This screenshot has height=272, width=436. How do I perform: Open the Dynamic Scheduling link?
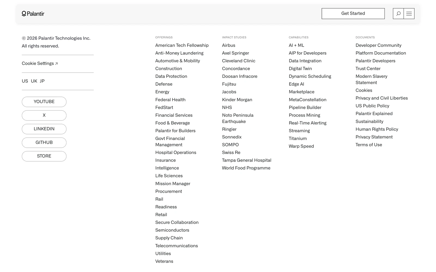[310, 76]
